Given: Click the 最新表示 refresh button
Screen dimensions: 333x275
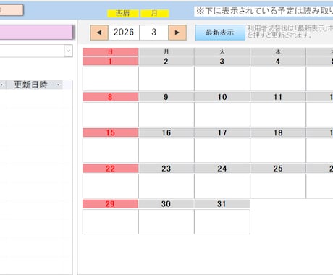Looking at the screenshot, I should click(x=220, y=33).
